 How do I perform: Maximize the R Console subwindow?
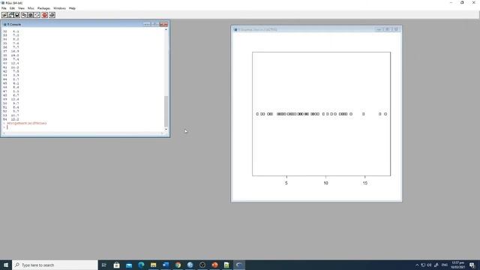154,24
